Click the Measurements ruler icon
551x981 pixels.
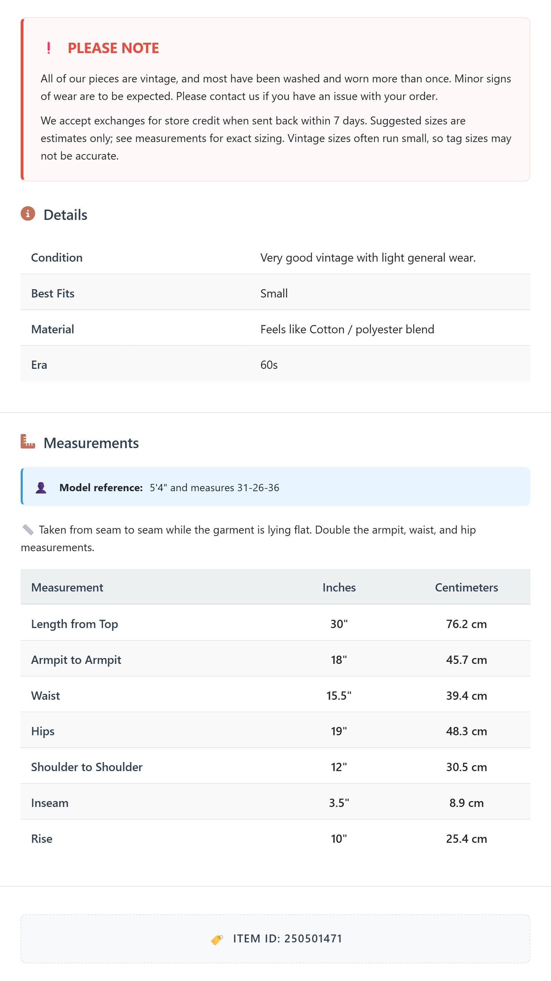point(28,441)
